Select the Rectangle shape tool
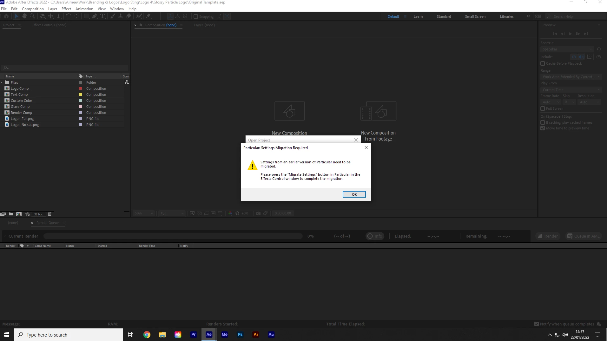The height and width of the screenshot is (341, 607). [x=86, y=16]
